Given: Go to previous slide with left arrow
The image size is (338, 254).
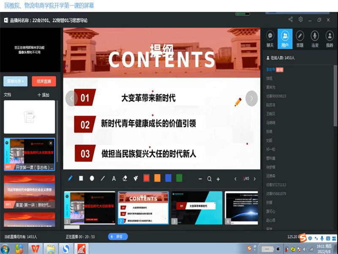Looking at the screenshot, I should (x=71, y=98).
